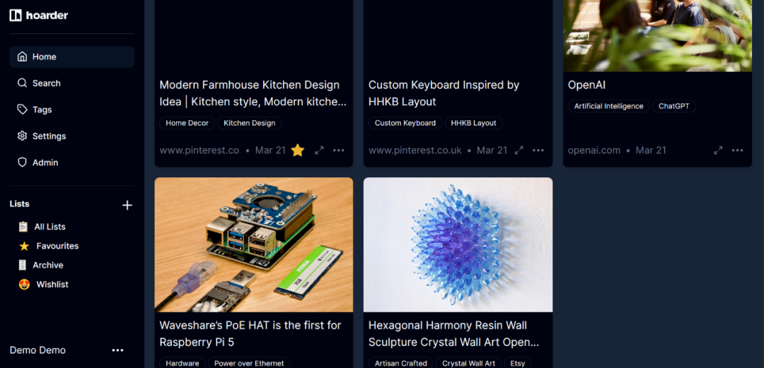Expand the Custom Keyboard bookmark preview
Screen dimensions: 764x368
click(x=519, y=150)
